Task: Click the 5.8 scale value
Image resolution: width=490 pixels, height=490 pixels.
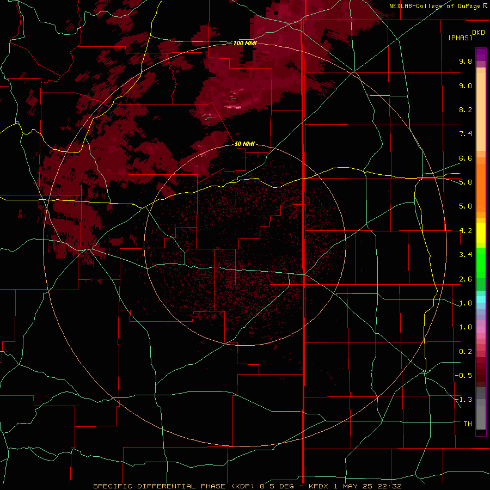Action: tap(465, 182)
